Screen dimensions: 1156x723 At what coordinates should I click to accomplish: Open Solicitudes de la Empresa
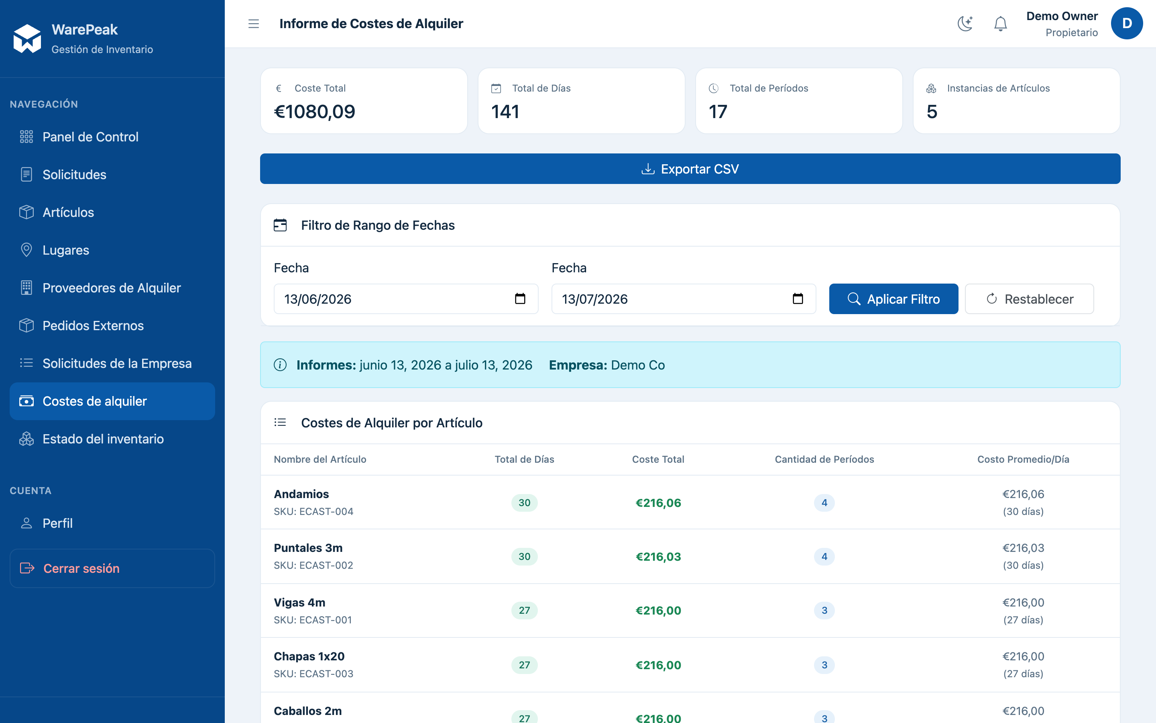(112, 364)
